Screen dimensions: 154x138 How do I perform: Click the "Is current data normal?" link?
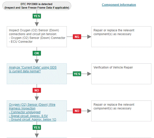click(x=25, y=71)
